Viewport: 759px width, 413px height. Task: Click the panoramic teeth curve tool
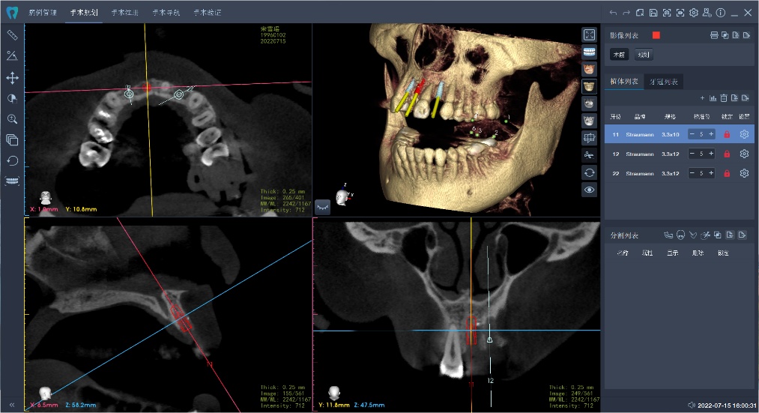(12, 181)
